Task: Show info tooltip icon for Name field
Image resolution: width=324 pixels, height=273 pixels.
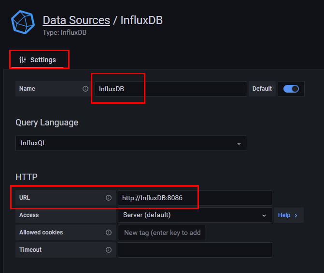Action: (x=85, y=89)
